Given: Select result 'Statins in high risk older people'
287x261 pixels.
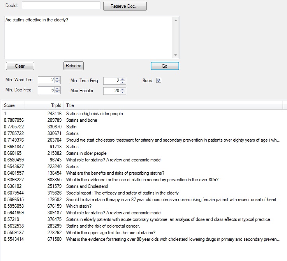Looking at the screenshot, I should (x=94, y=114).
